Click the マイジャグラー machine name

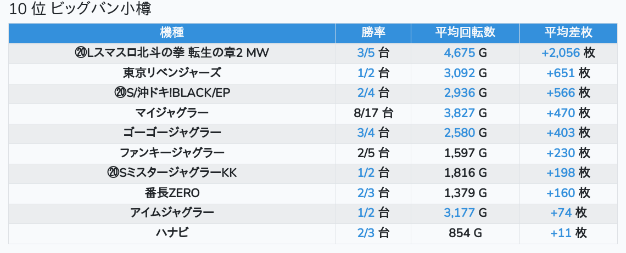[172, 113]
